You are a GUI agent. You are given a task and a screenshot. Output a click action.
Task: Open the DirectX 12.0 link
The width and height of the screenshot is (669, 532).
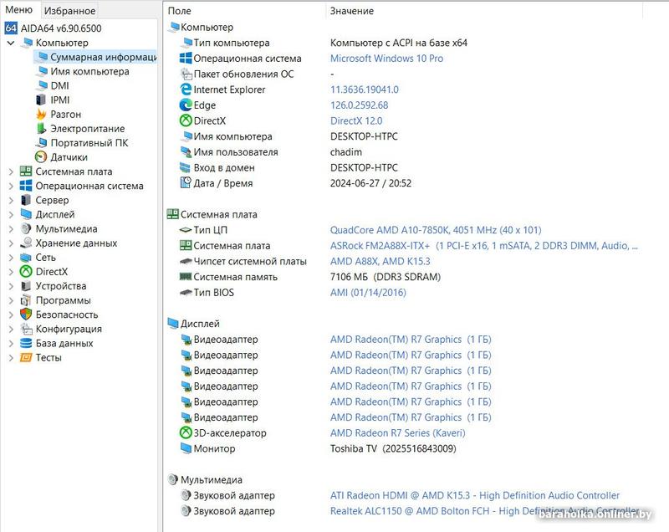click(356, 120)
